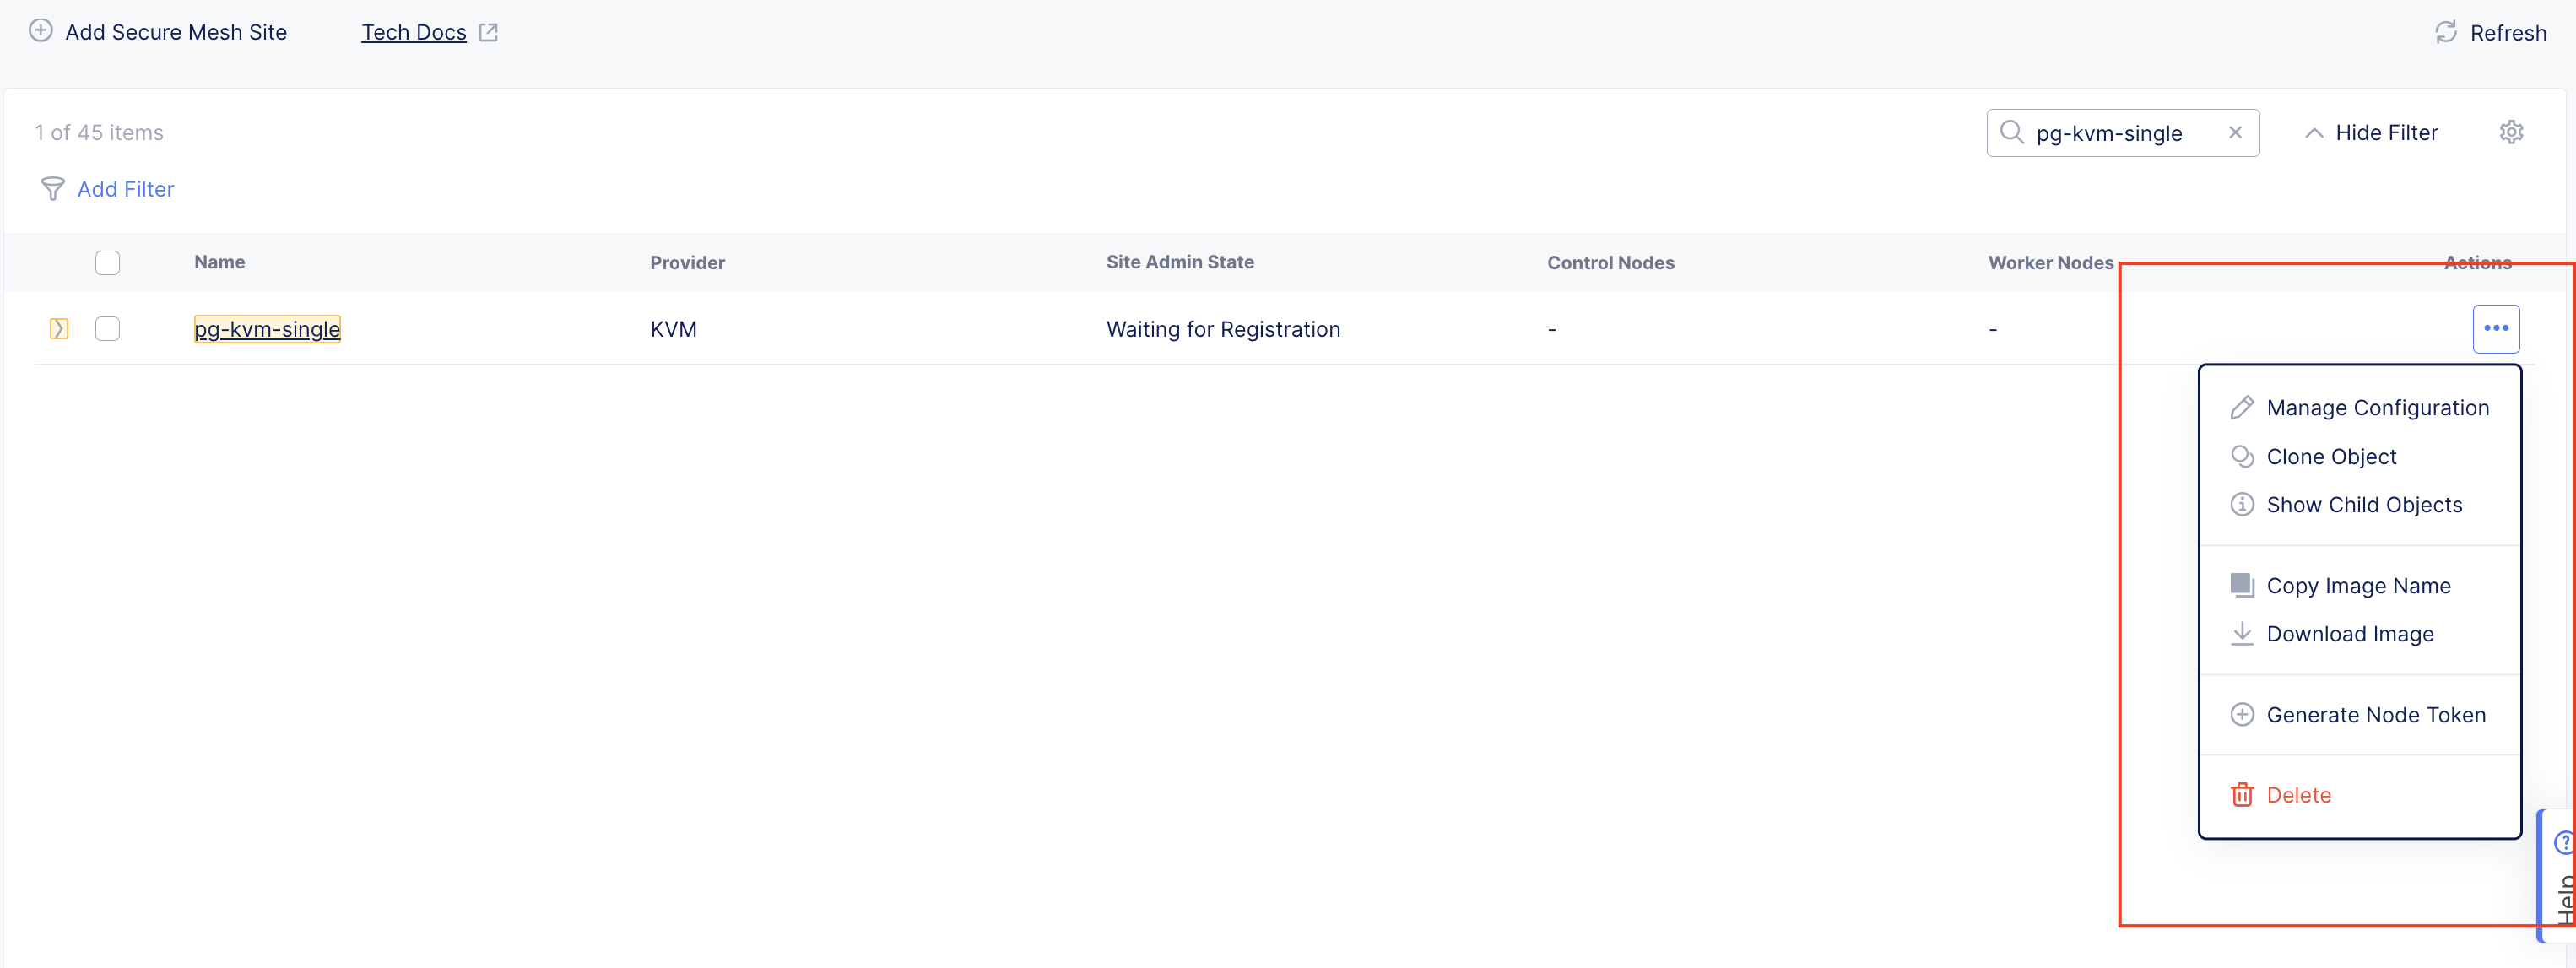Open the Add Secure Mesh Site plus icon

click(x=40, y=31)
